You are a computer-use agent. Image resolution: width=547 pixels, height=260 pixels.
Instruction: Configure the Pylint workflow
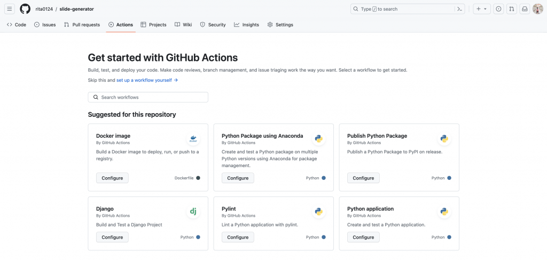pos(238,237)
